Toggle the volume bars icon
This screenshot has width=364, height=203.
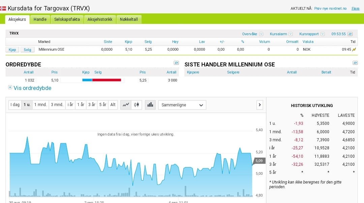[x=150, y=105]
